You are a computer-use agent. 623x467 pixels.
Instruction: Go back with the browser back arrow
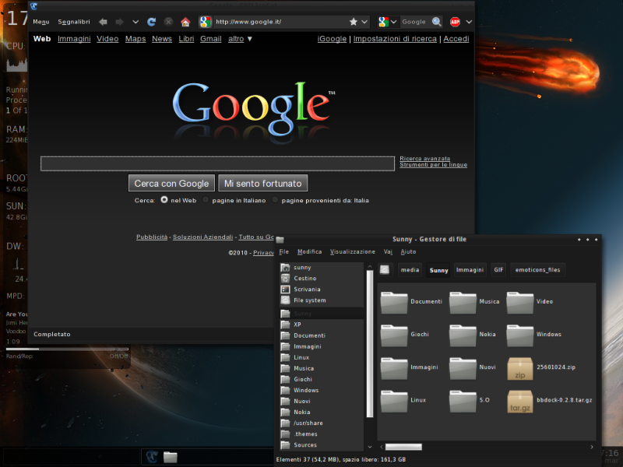[103, 22]
